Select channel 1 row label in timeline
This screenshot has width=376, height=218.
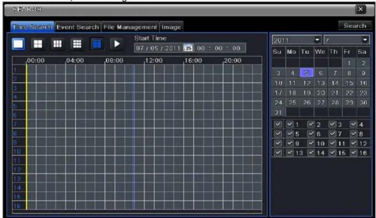15,70
